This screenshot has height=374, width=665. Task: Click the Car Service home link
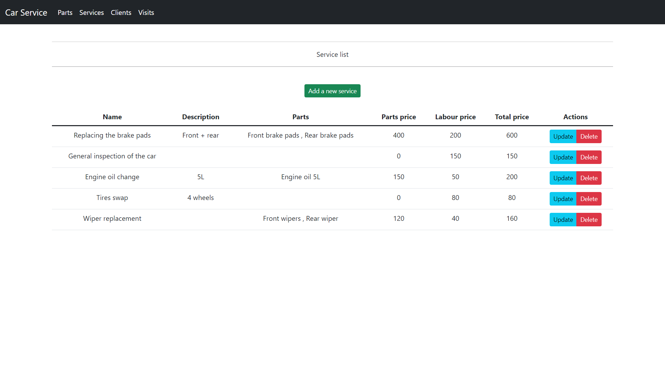point(26,12)
